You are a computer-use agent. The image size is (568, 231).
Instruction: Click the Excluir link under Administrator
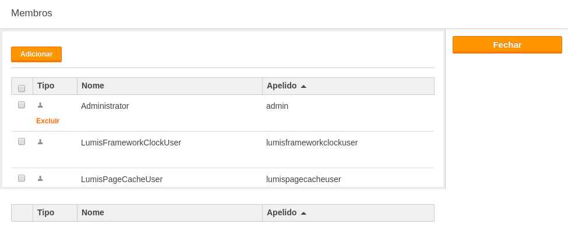pos(48,121)
